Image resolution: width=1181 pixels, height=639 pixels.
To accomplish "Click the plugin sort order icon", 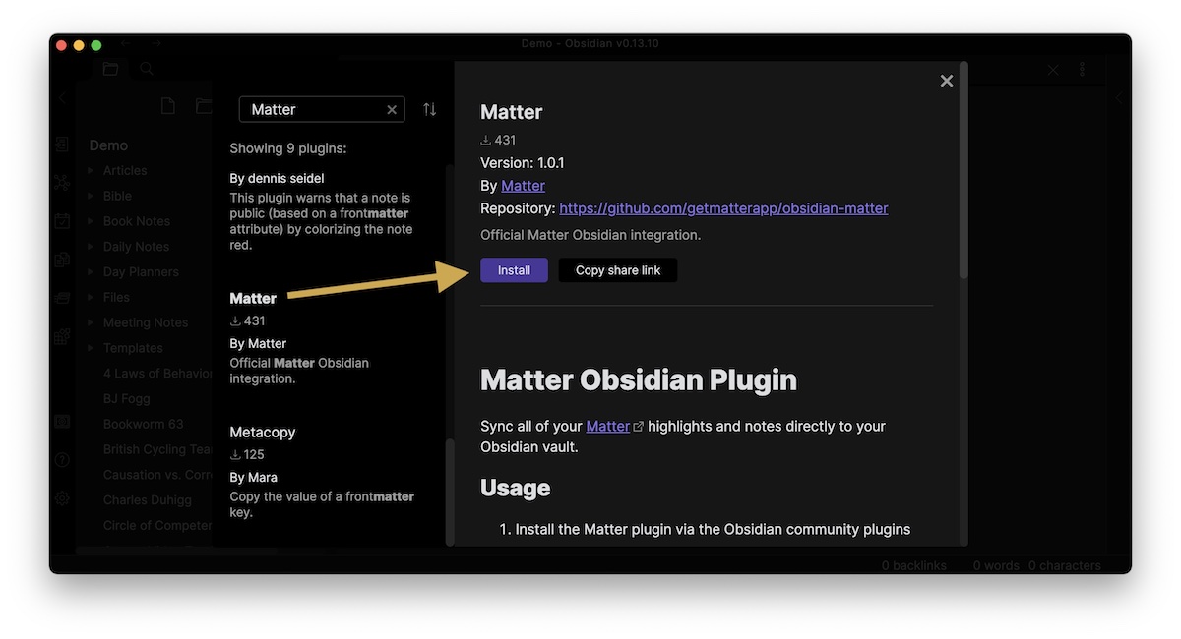I will [x=430, y=109].
